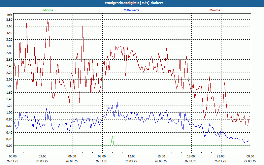Click the 1,20 y-axis value
264x165 pixels.
click(9, 106)
